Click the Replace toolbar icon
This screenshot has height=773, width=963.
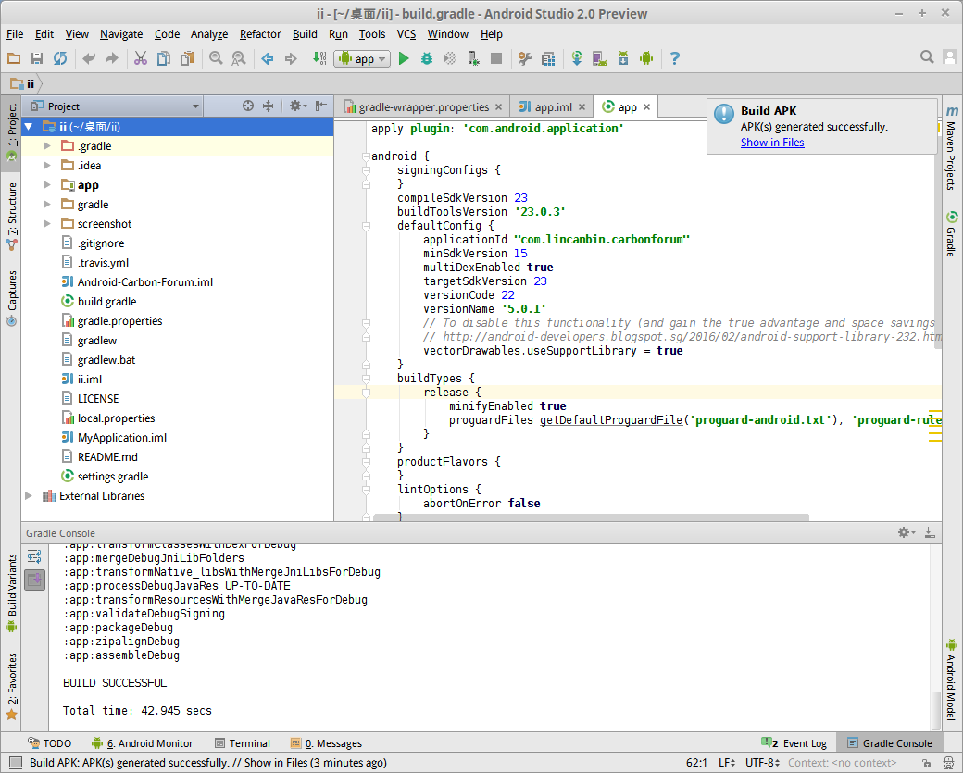click(x=238, y=58)
